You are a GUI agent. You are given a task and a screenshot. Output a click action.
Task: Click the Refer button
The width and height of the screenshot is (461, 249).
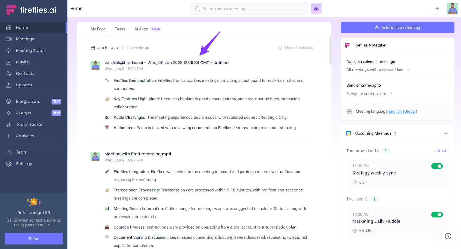[x=34, y=239]
